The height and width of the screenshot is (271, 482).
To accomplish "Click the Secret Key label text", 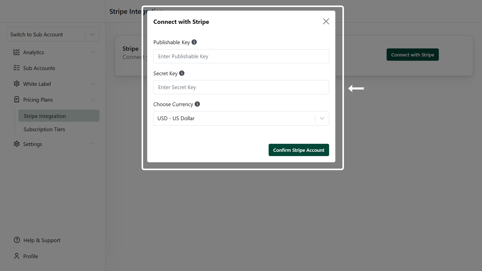I will (165, 73).
